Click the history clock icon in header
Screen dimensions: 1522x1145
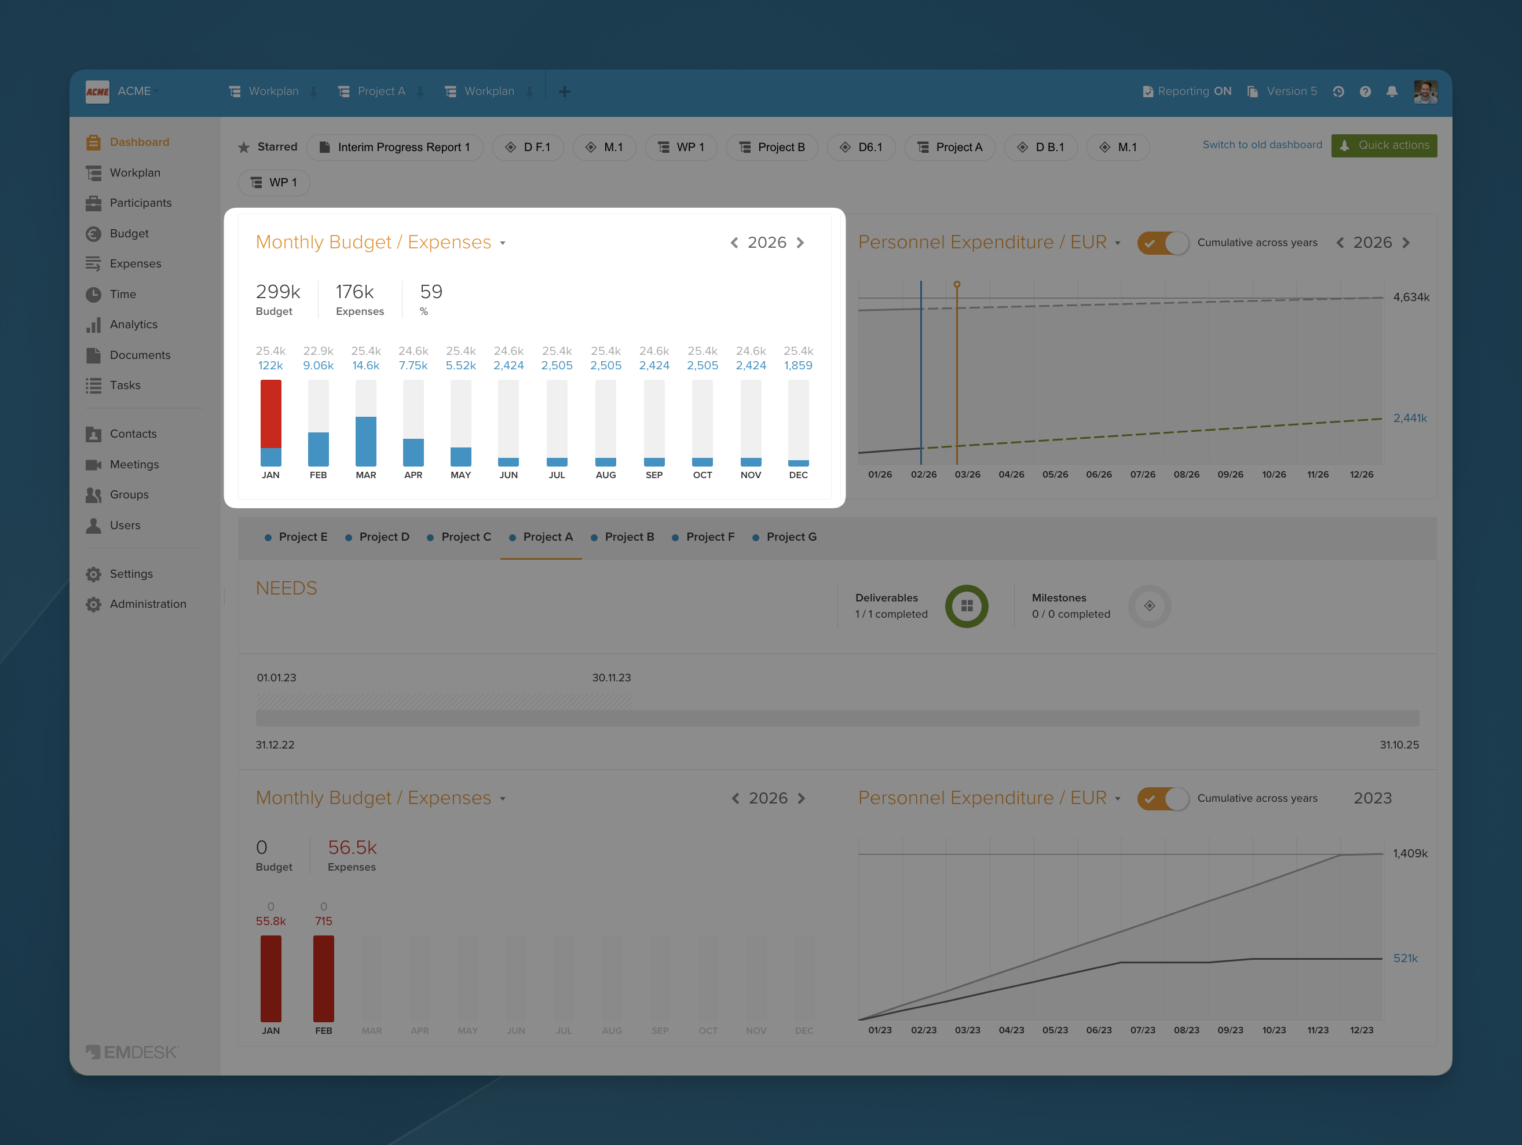[x=1338, y=91]
